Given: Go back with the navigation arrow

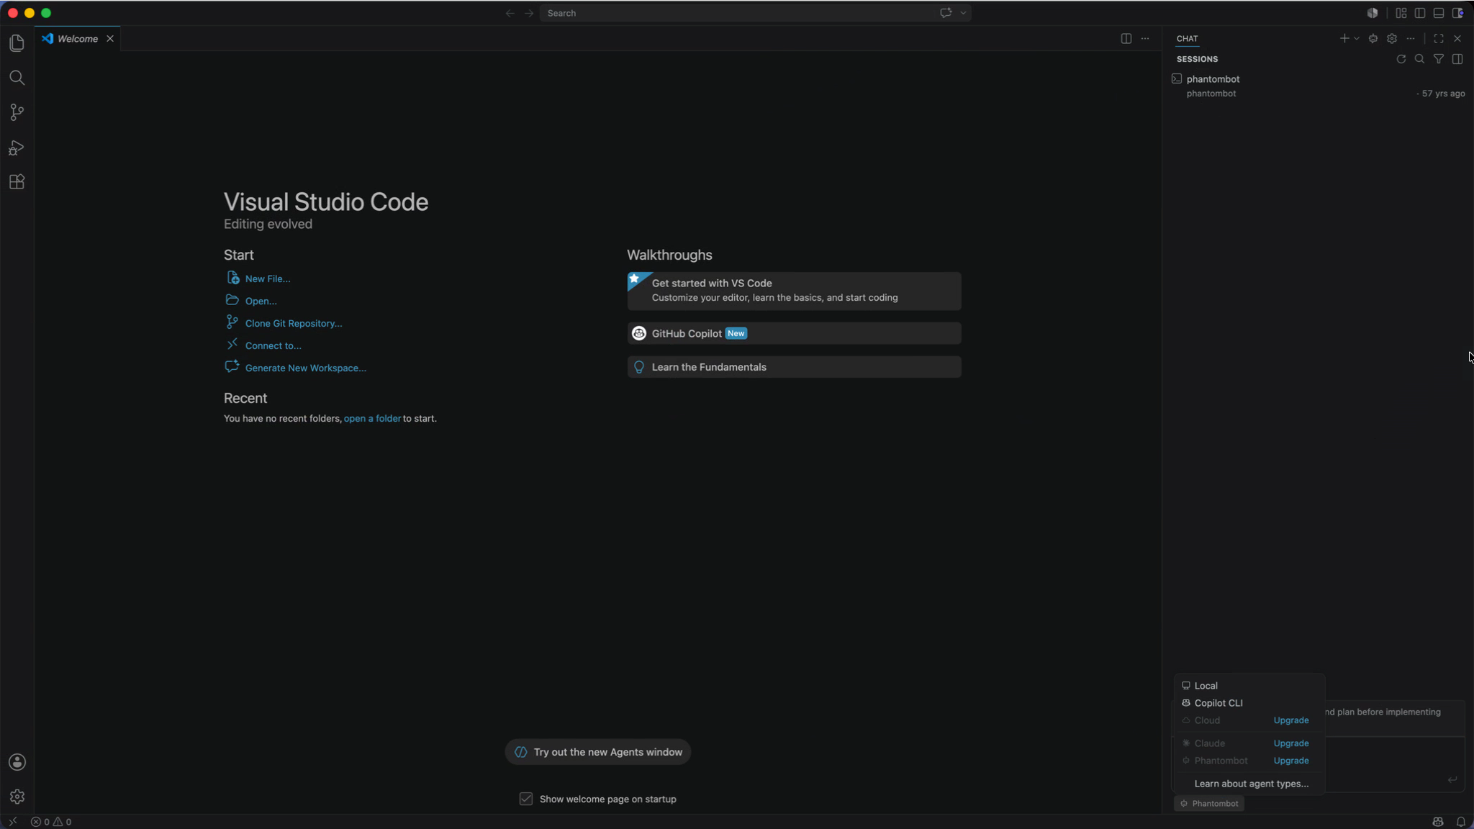Looking at the screenshot, I should pos(510,13).
